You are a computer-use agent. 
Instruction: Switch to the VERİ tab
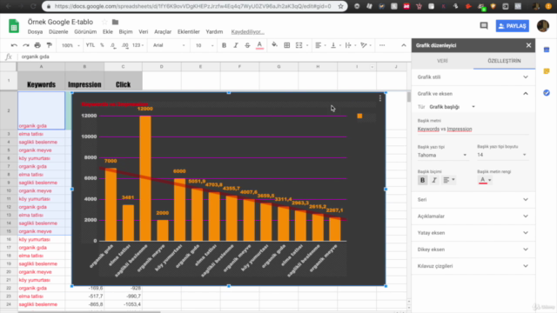tap(442, 61)
